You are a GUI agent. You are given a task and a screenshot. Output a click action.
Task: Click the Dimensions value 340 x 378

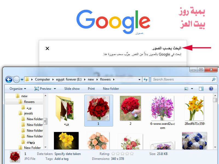coord(117,159)
